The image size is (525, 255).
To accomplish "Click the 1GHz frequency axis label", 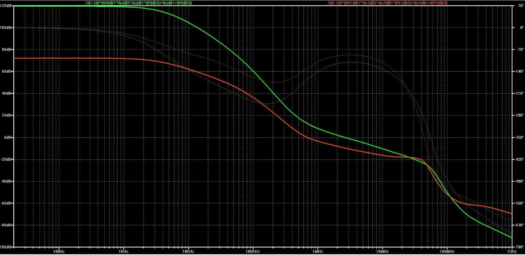I will (512, 252).
